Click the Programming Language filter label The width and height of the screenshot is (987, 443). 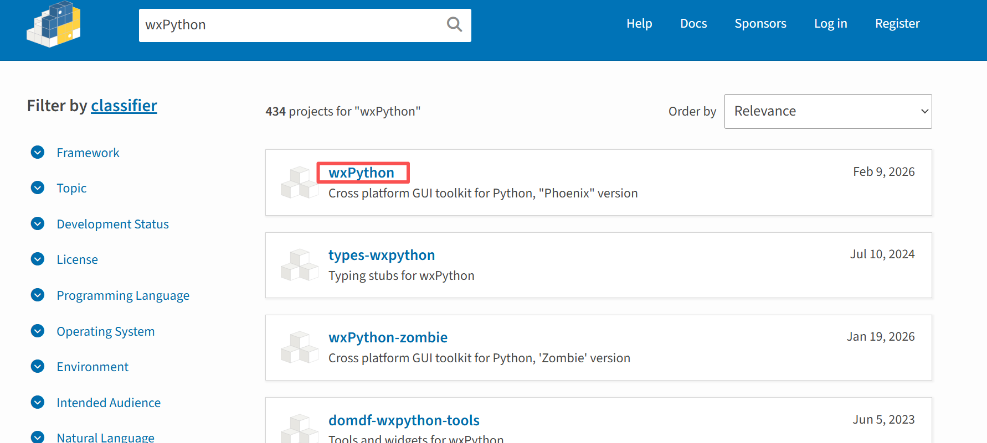tap(123, 295)
